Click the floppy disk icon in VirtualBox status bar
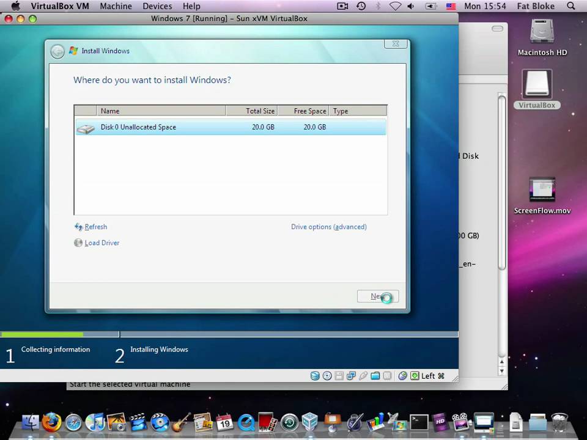The image size is (587, 440). [x=339, y=376]
